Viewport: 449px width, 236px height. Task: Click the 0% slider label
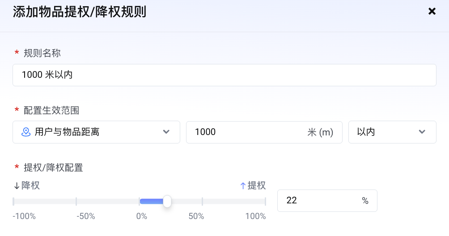(x=142, y=216)
